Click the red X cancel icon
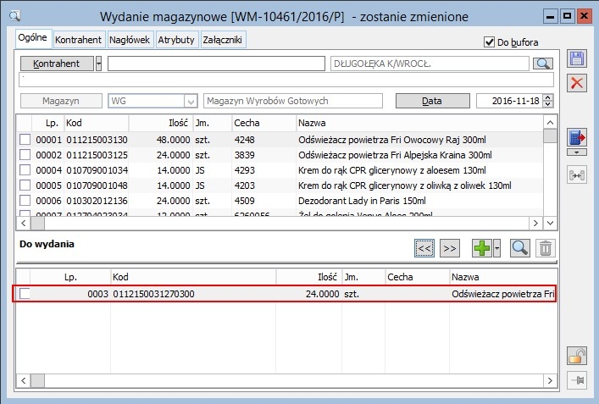 (576, 83)
